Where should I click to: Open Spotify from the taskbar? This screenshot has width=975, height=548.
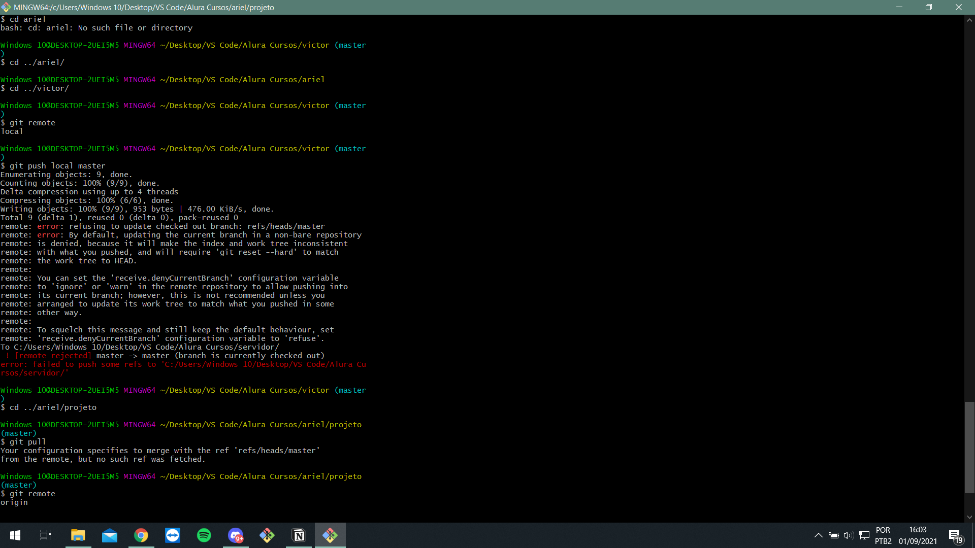pyautogui.click(x=204, y=535)
